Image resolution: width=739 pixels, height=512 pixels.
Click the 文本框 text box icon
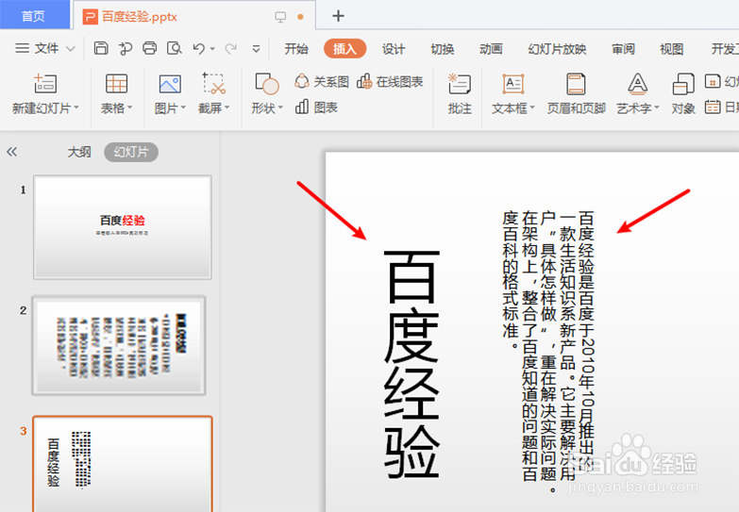click(512, 84)
